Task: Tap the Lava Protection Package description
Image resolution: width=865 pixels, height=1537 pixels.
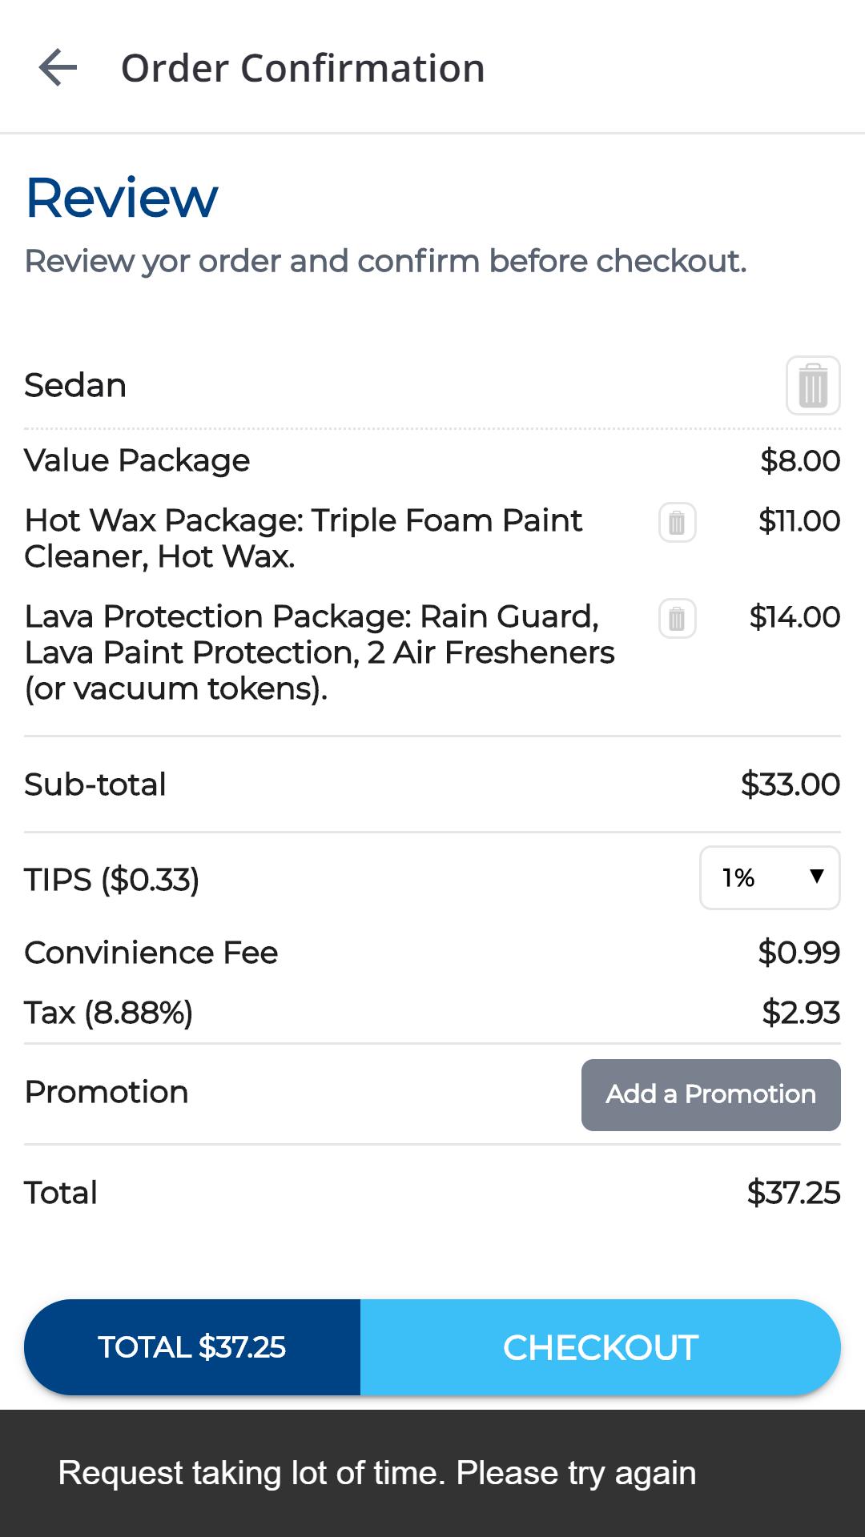Action: 320,652
